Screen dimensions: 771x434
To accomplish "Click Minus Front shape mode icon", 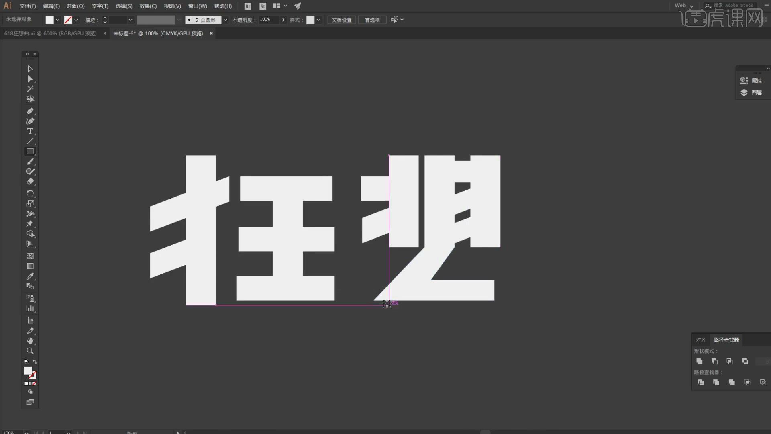I will click(714, 361).
